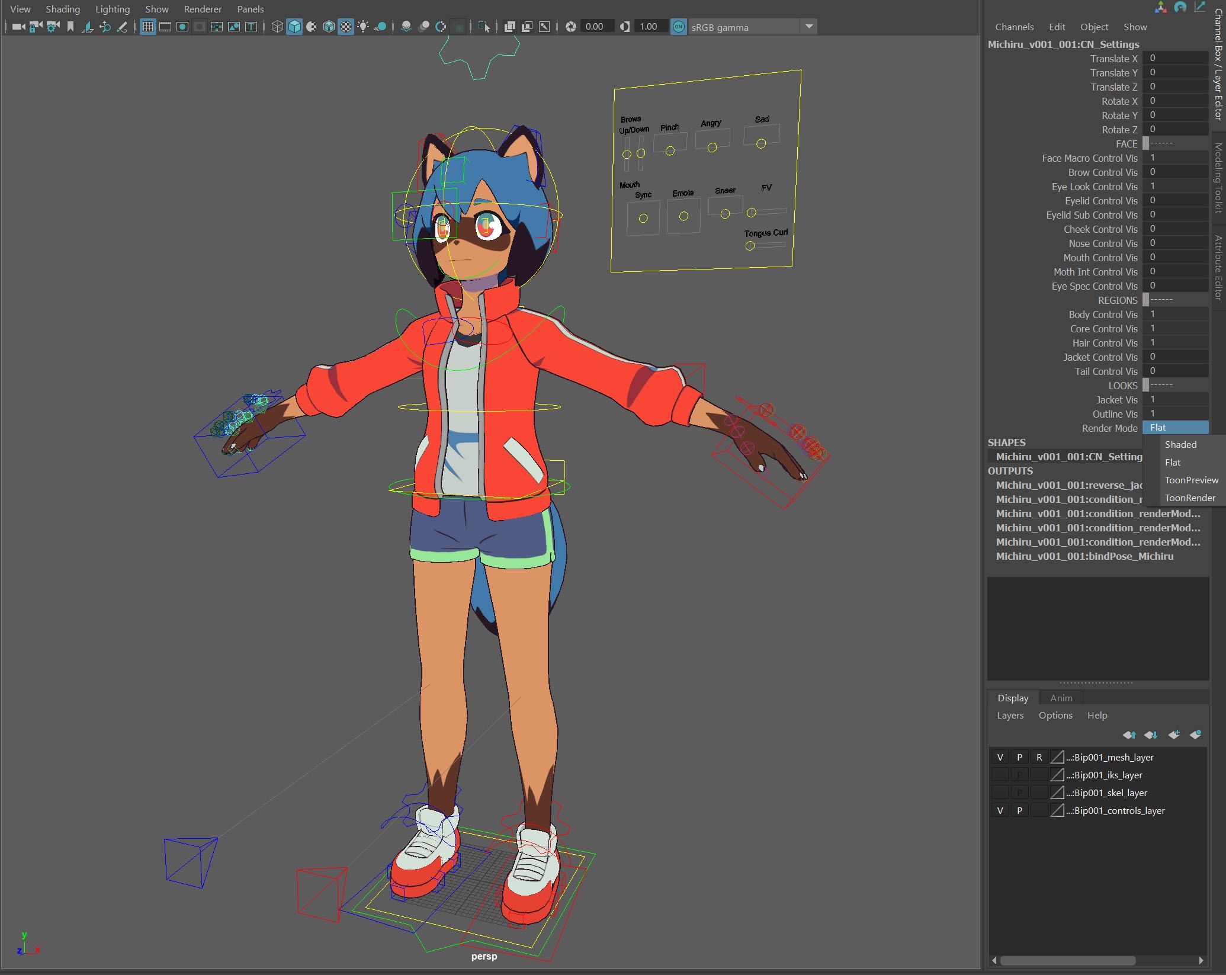1226x975 pixels.
Task: Click the Isolate Select icon
Action: [x=484, y=27]
